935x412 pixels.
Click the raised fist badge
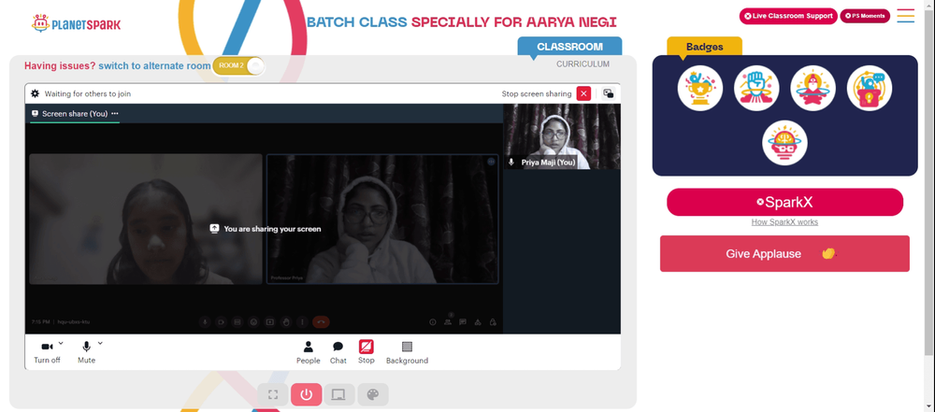756,88
